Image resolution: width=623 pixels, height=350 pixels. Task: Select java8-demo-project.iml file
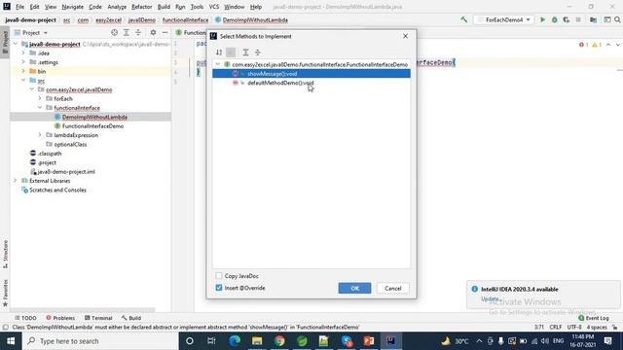[x=66, y=172]
